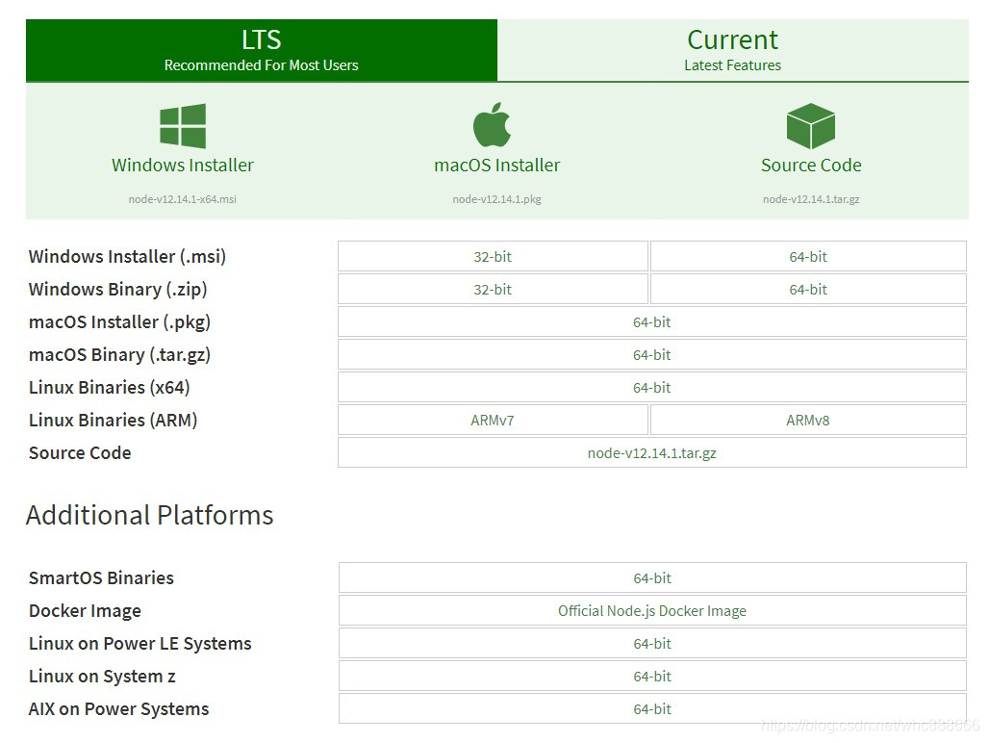Click the Linux Binaries (ARM) row label
Image resolution: width=989 pixels, height=743 pixels.
(113, 421)
